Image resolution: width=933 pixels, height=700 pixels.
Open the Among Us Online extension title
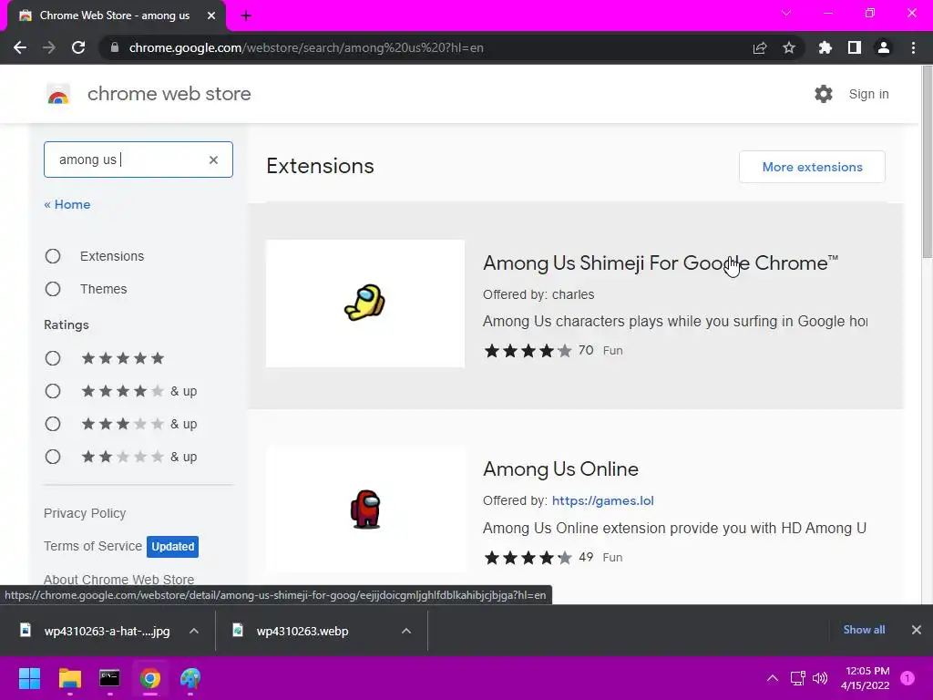click(x=560, y=469)
